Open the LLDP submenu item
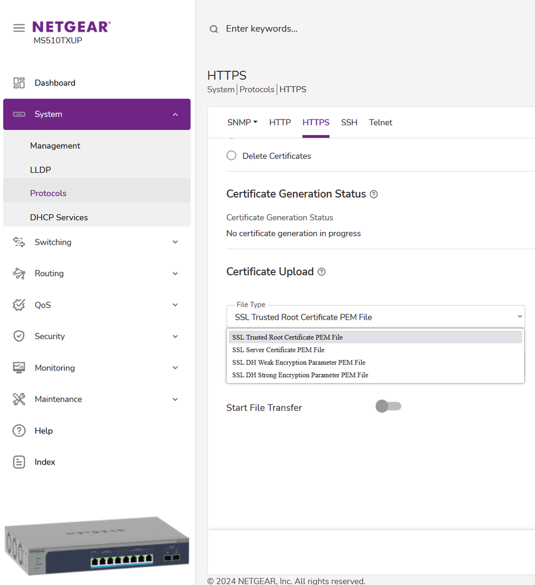Viewport: 535px width, 585px height. tap(40, 170)
